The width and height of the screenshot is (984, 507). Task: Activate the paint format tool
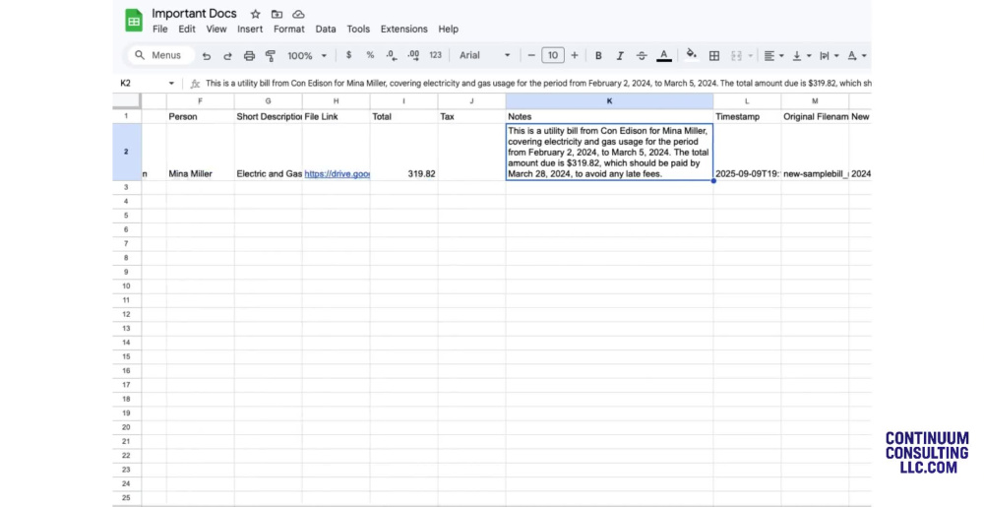coord(271,56)
